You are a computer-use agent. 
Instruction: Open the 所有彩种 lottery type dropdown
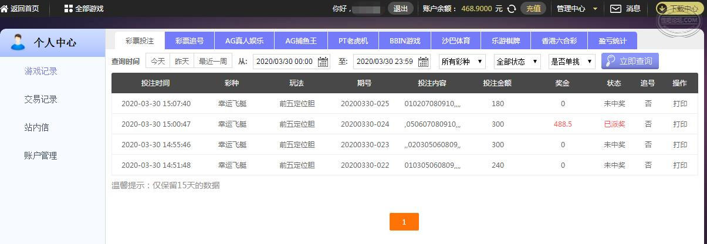click(462, 61)
